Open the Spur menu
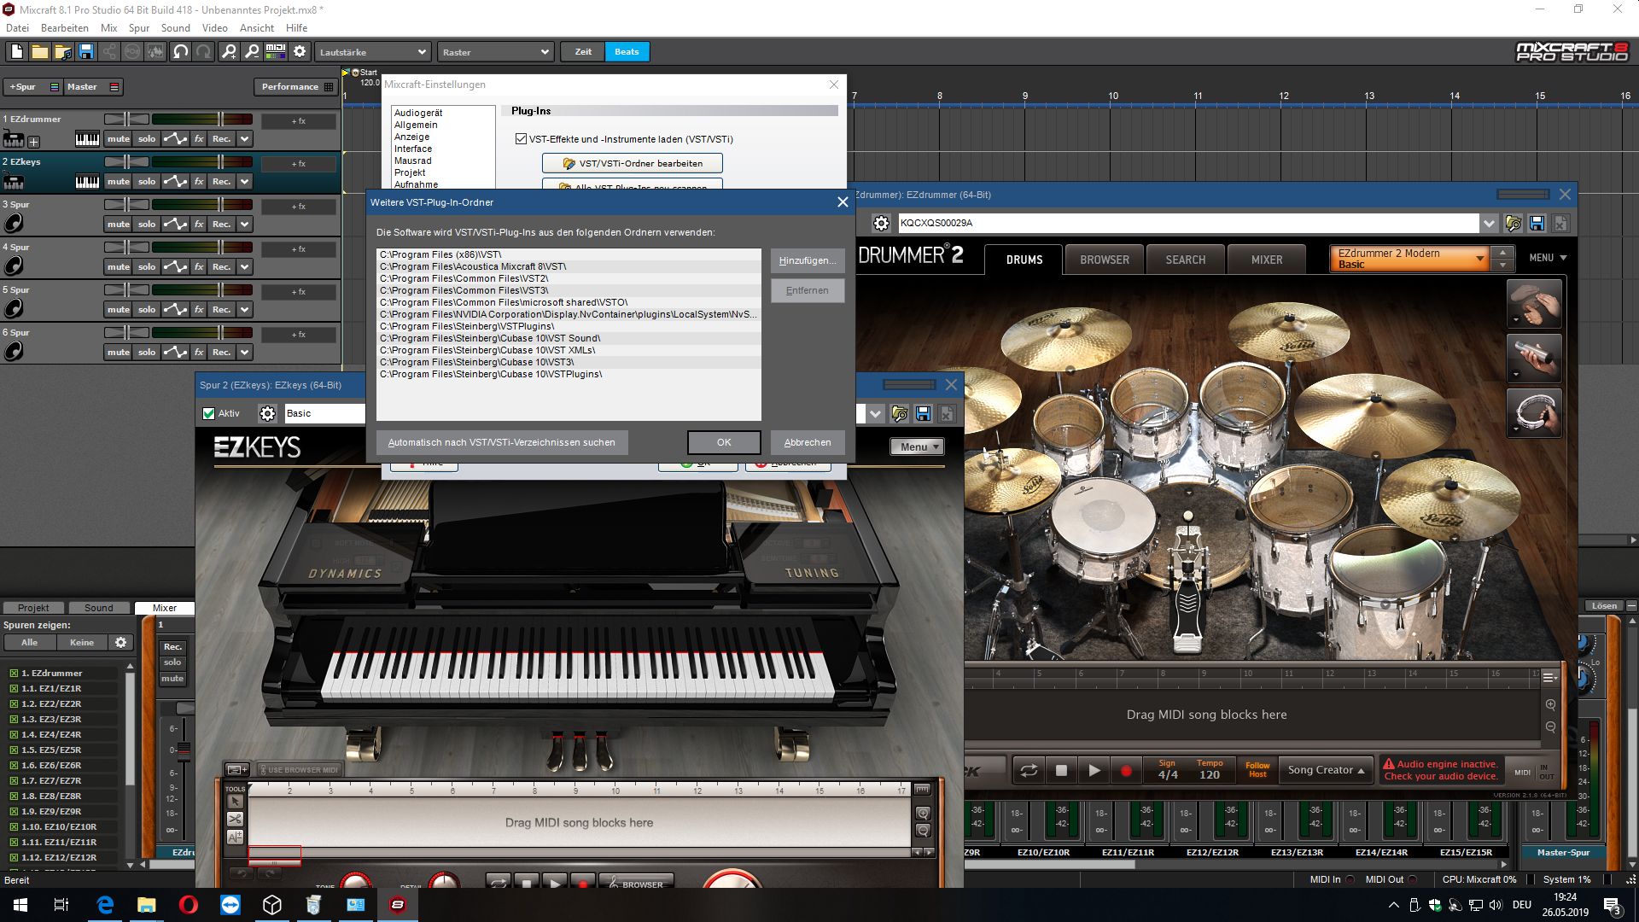This screenshot has height=922, width=1639. click(139, 28)
